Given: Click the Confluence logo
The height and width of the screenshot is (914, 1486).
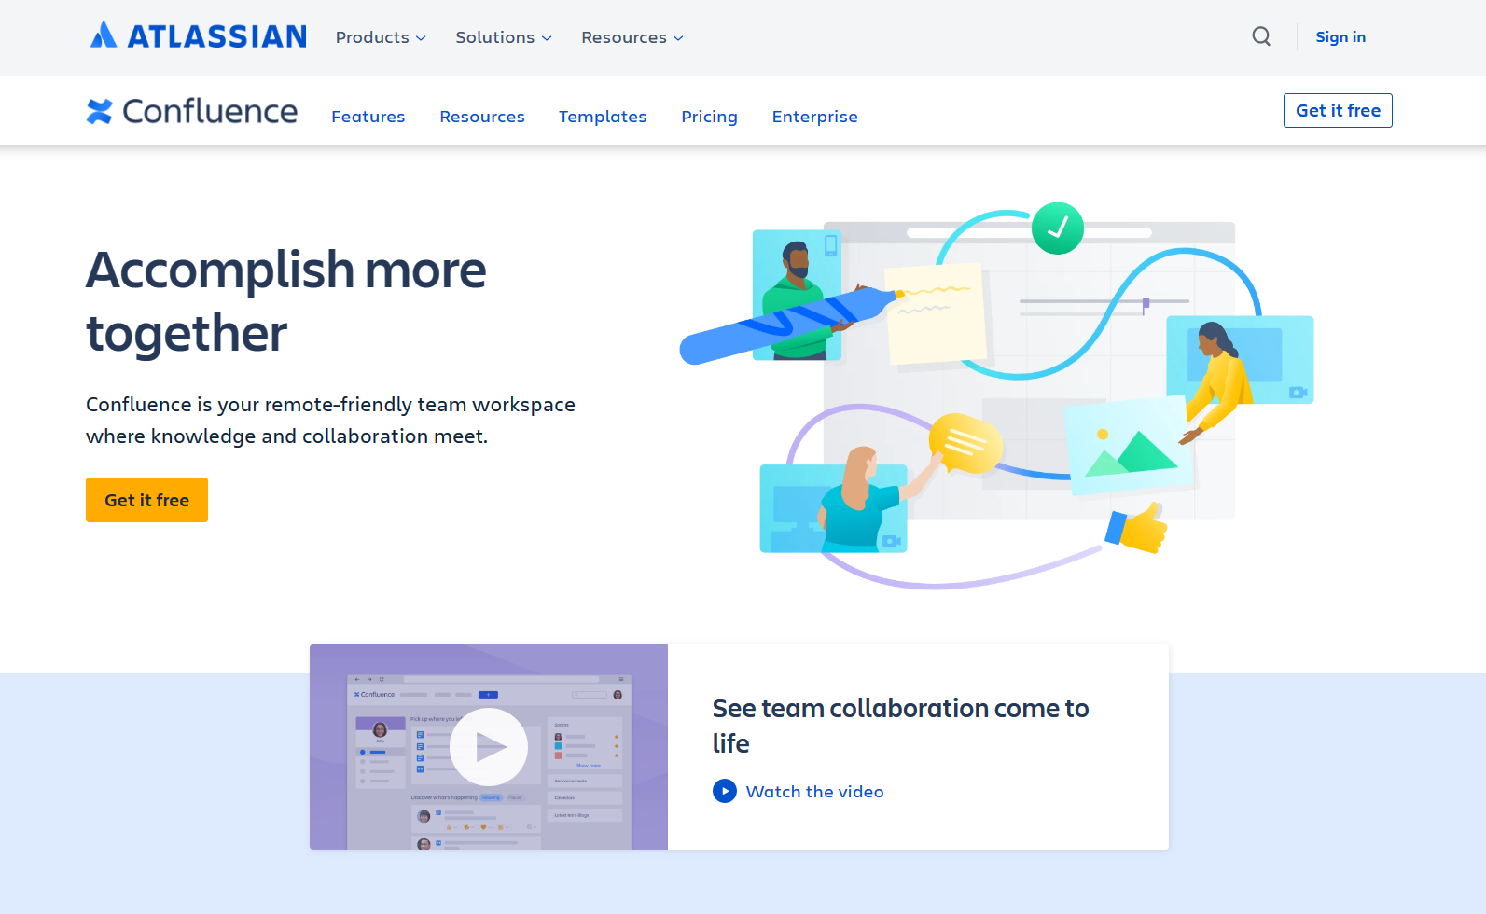Looking at the screenshot, I should (x=192, y=111).
